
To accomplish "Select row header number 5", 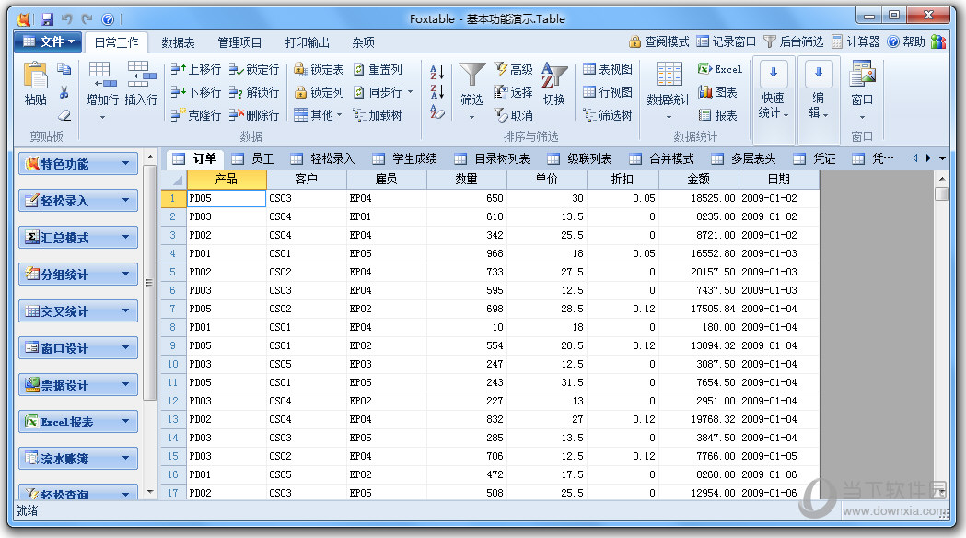I will pos(173,272).
